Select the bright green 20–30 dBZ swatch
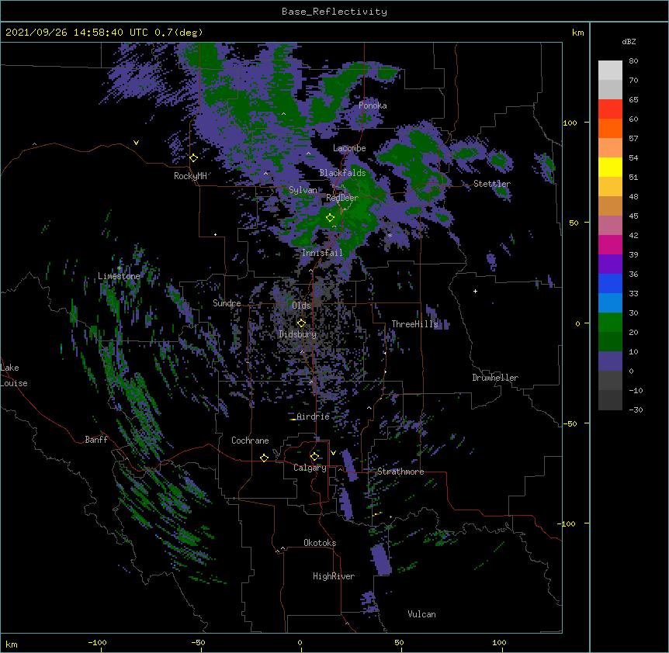The height and width of the screenshot is (653, 669). point(610,323)
